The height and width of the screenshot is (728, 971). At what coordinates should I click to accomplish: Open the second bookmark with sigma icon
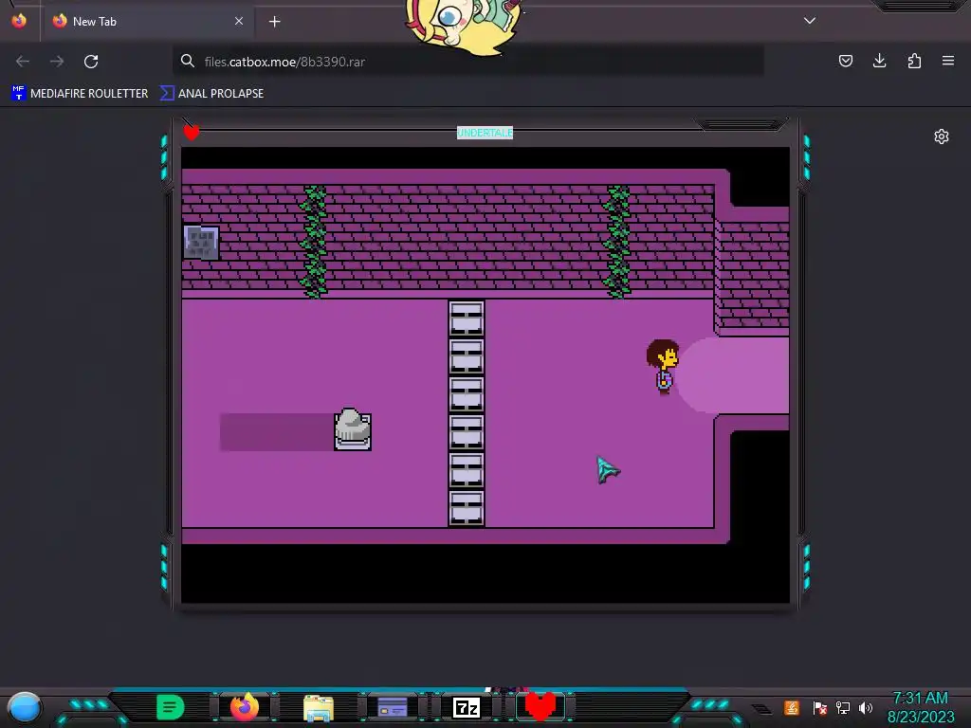click(x=211, y=94)
